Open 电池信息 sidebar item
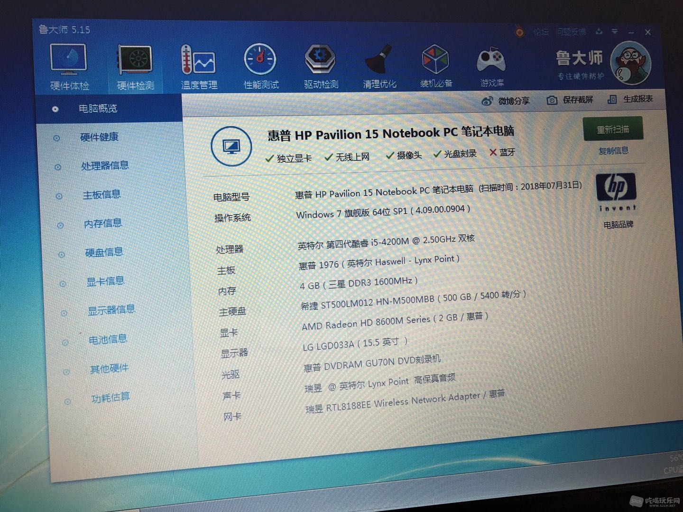This screenshot has width=683, height=512. (108, 339)
